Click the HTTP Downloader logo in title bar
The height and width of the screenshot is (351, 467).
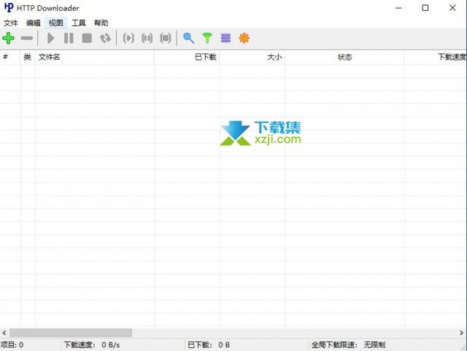(9, 8)
